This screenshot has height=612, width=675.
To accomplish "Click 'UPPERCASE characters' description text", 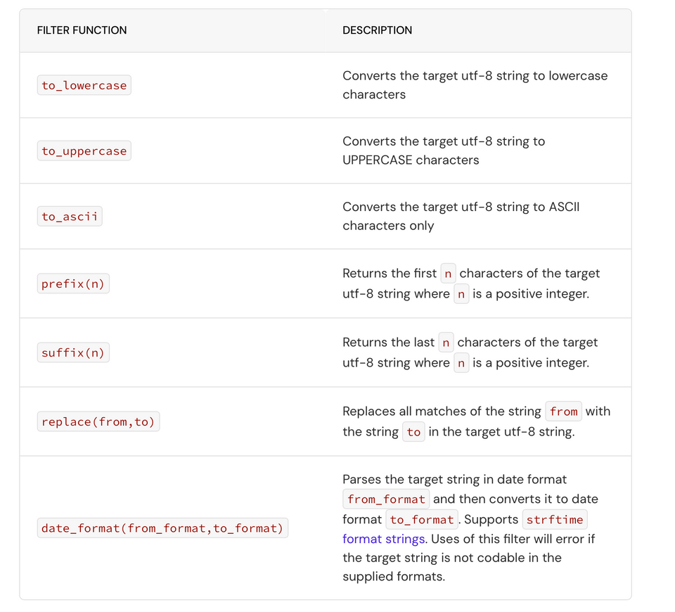I will coord(411,160).
